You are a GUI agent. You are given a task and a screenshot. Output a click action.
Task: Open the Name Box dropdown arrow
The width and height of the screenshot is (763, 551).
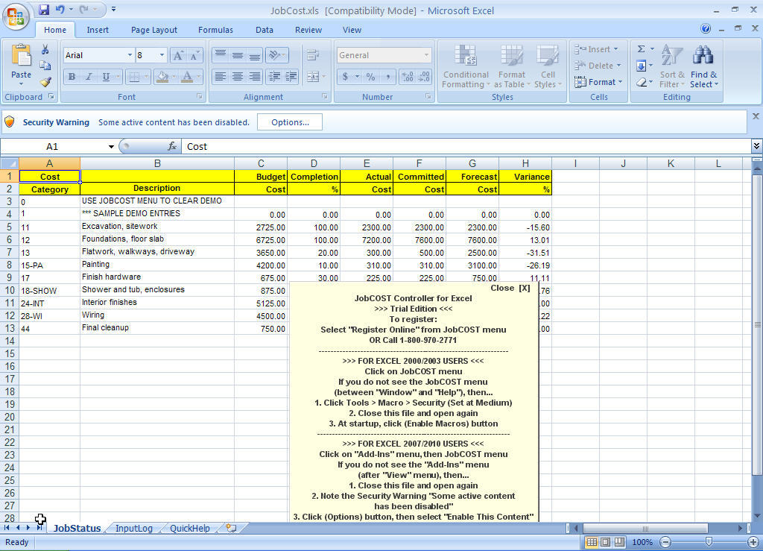[111, 147]
